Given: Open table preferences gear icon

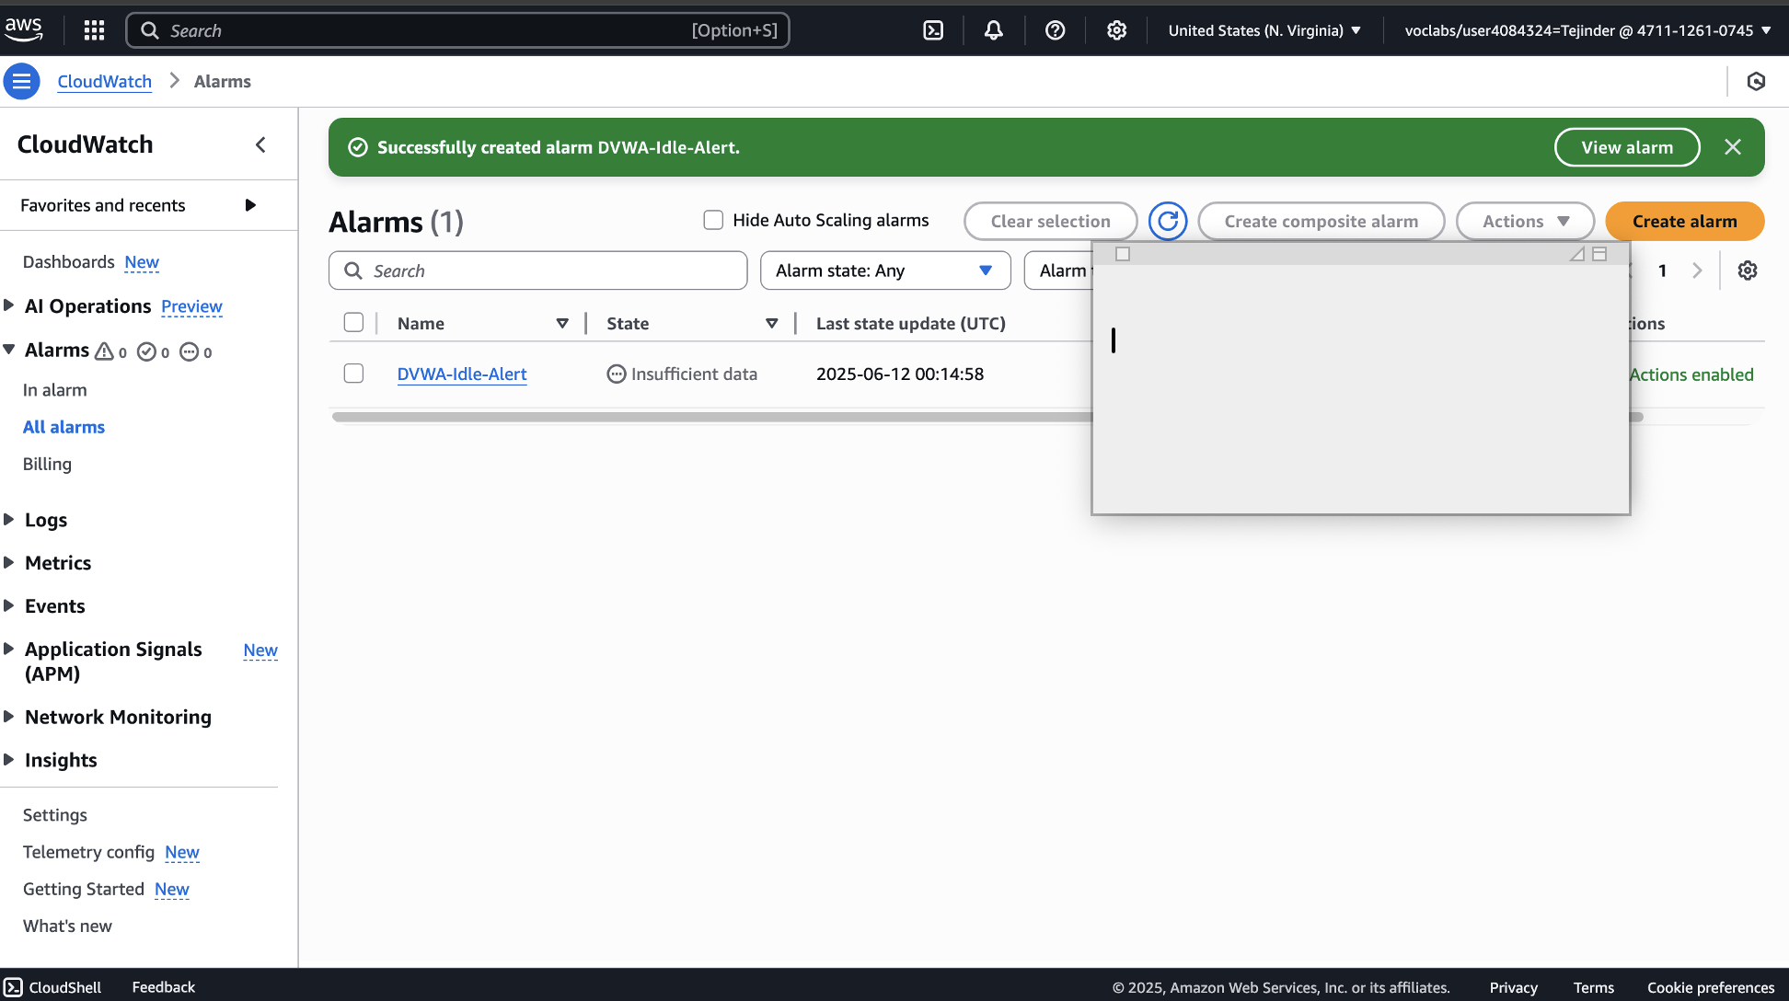Looking at the screenshot, I should [1748, 270].
